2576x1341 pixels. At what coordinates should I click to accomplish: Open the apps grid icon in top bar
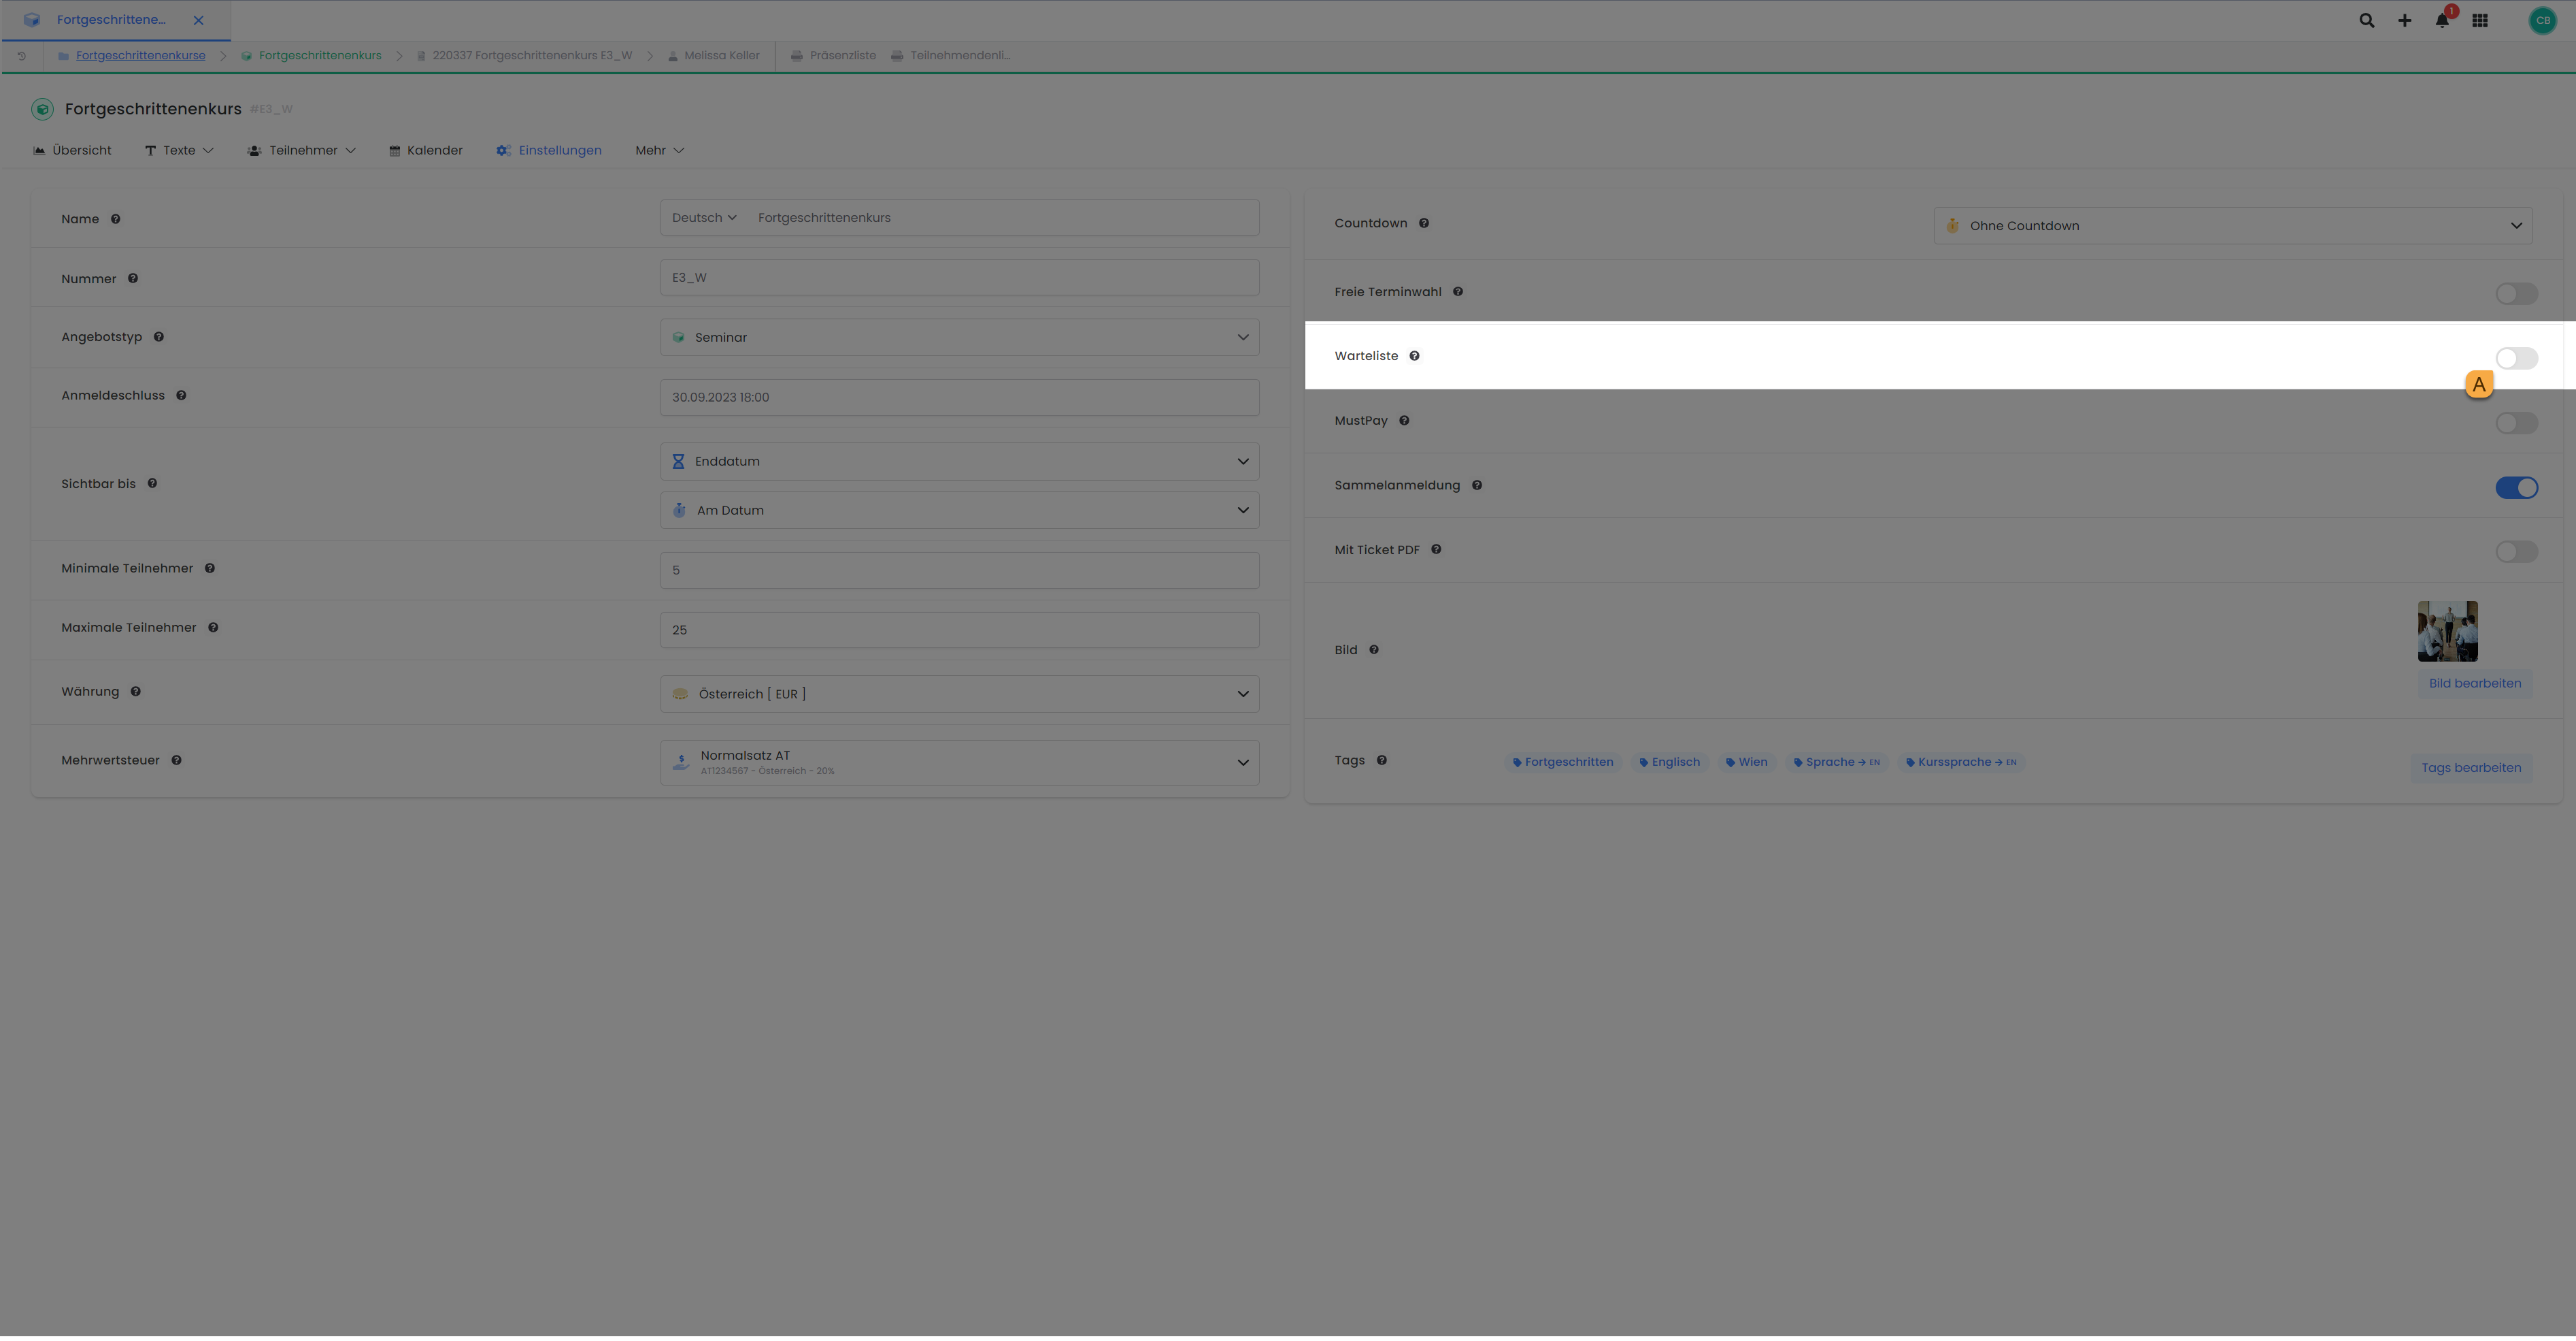(2480, 20)
